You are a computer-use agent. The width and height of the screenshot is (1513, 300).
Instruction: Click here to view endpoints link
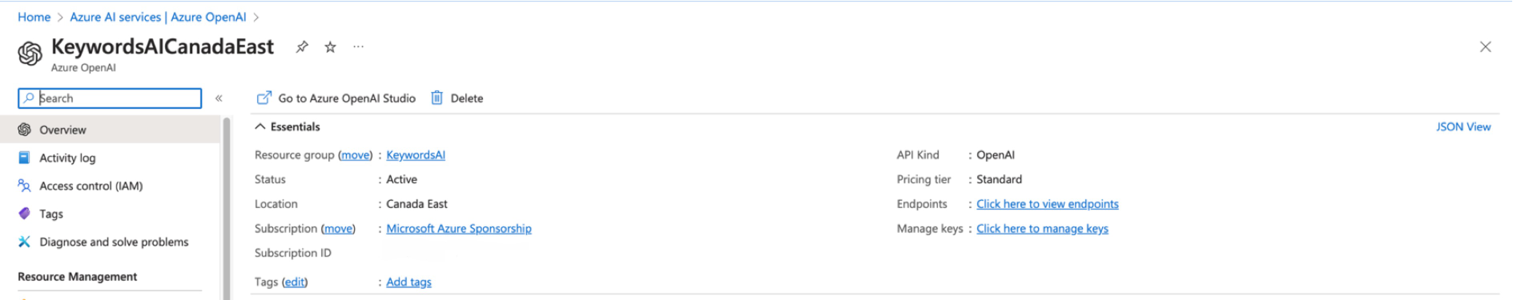point(1048,204)
